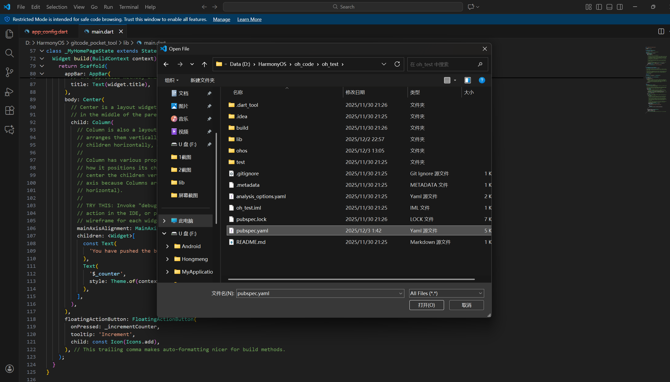
Task: Open the Terminal menu
Action: pyautogui.click(x=129, y=7)
